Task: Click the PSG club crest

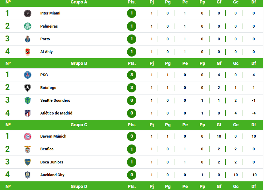Action: [x=28, y=75]
